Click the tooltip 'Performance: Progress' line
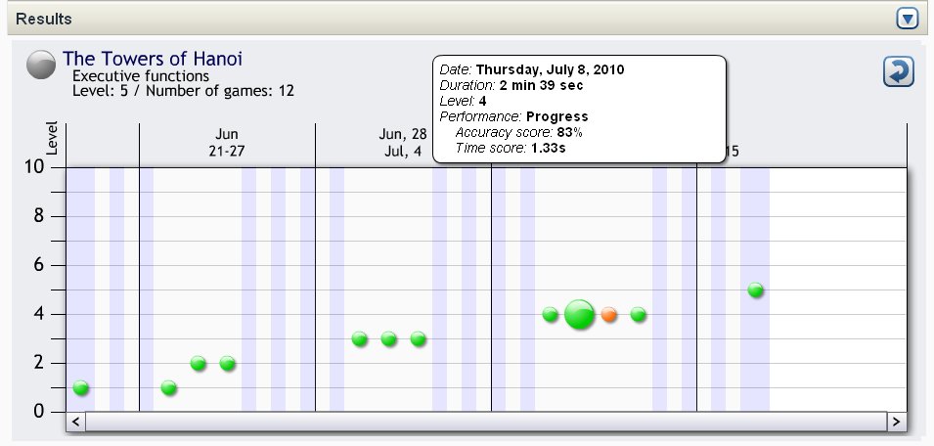This screenshot has width=934, height=446. [x=513, y=116]
